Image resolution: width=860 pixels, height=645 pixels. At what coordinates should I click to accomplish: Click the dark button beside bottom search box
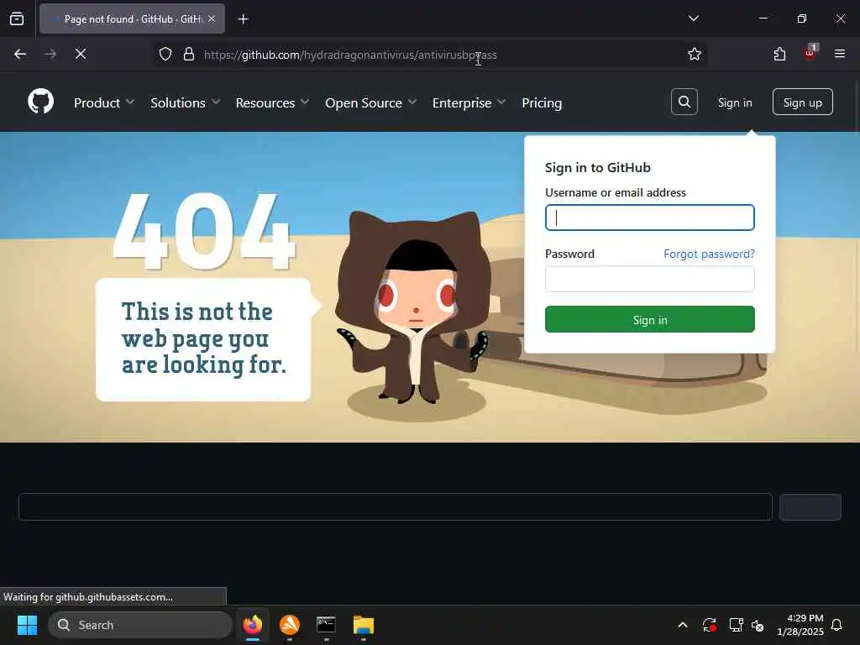click(810, 506)
